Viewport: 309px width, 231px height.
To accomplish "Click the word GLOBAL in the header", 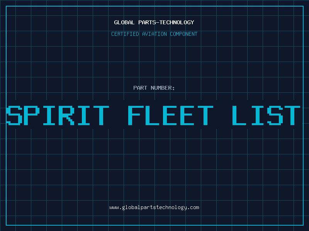I will (124, 22).
